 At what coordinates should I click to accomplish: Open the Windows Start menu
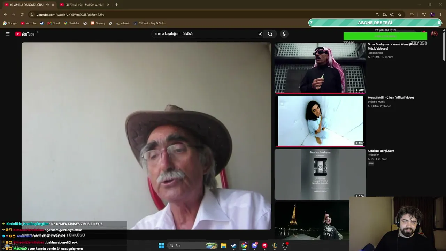[161, 245]
